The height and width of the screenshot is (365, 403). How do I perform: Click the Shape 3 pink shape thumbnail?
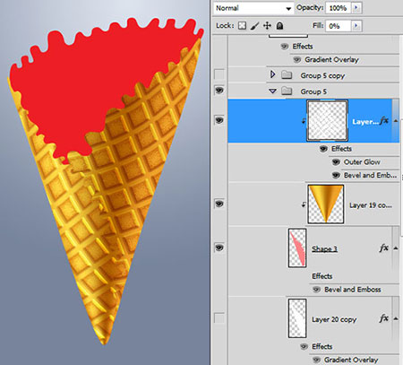(x=297, y=248)
